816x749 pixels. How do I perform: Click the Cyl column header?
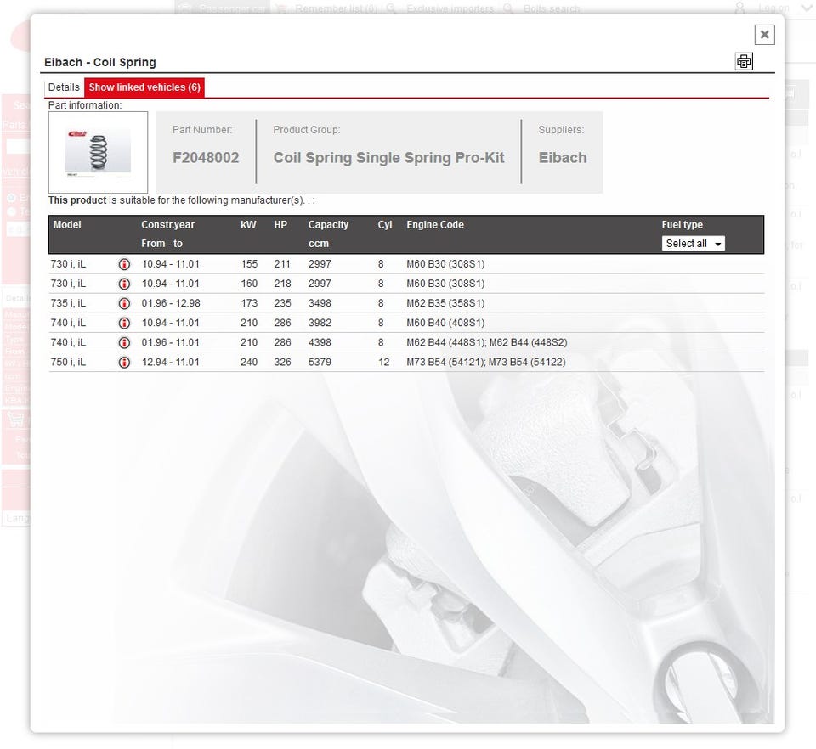pos(384,224)
